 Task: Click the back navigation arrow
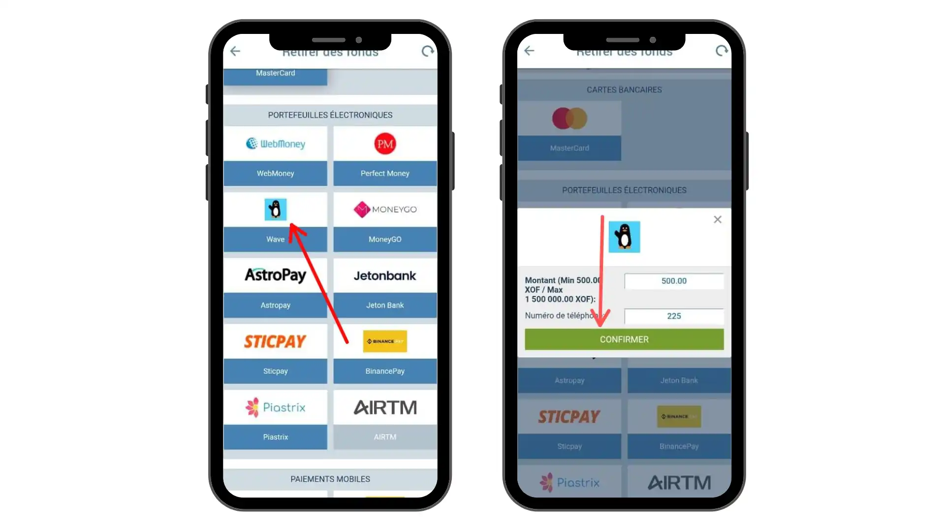(235, 51)
